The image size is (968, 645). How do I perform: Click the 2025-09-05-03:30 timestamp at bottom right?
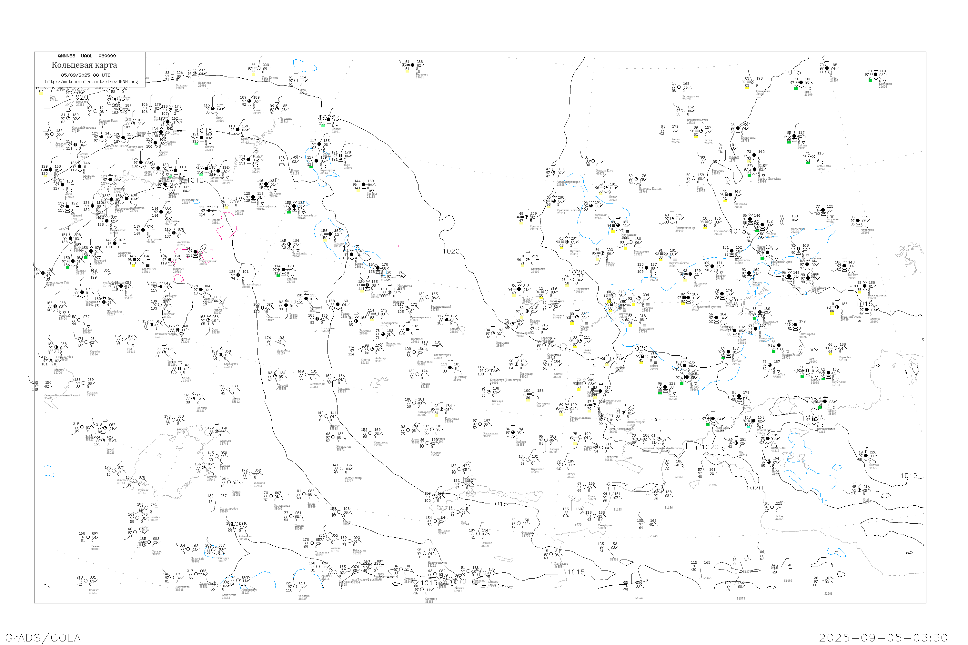pyautogui.click(x=883, y=638)
